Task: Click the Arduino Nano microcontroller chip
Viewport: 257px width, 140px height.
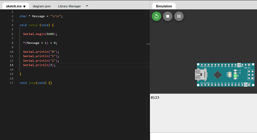Action: pos(218,75)
